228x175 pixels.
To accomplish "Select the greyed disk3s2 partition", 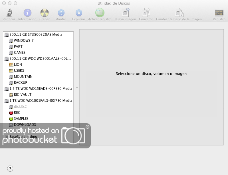I will tap(38, 106).
